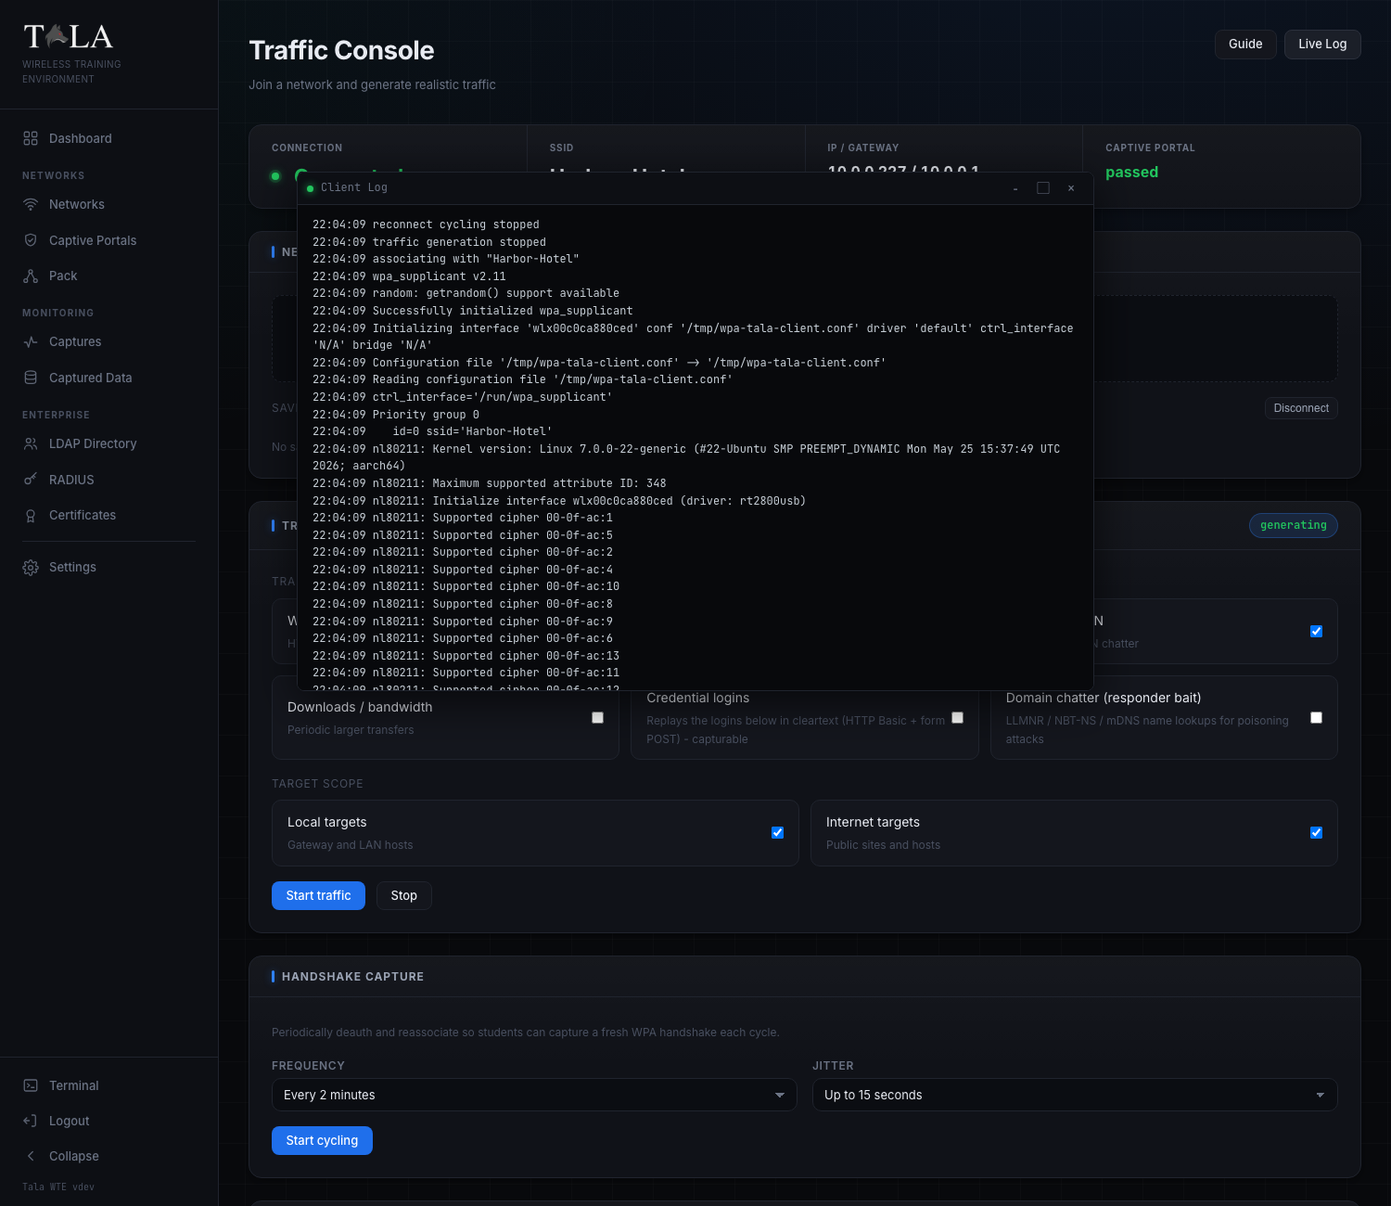Uncheck the Internet targets checkbox
The width and height of the screenshot is (1391, 1206).
(1316, 832)
